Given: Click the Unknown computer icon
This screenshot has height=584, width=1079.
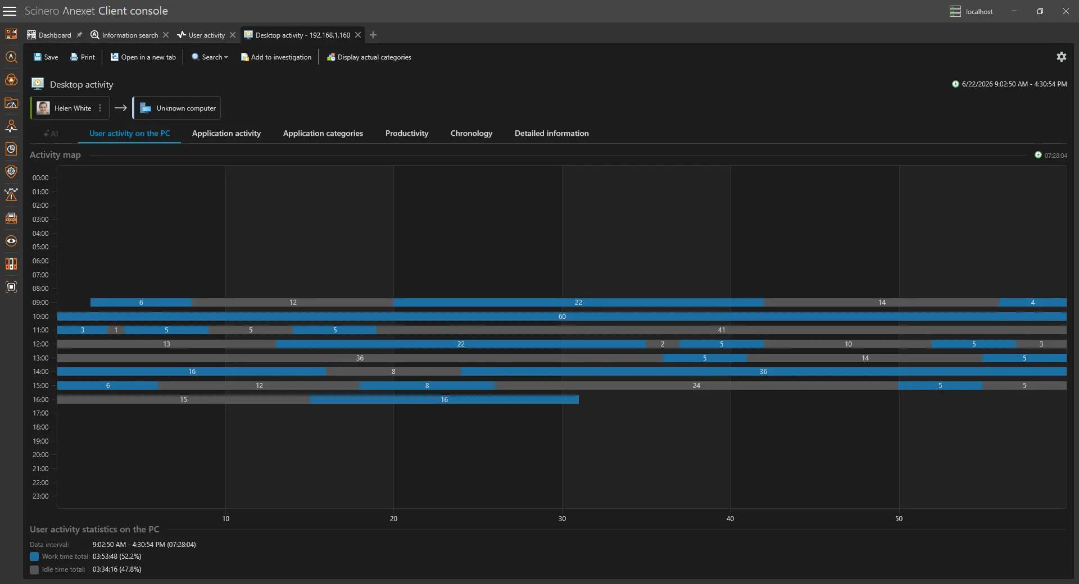Looking at the screenshot, I should 146,108.
